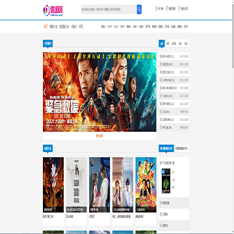Click the pink site logo
Screen dimensions: 234x234
click(x=53, y=10)
